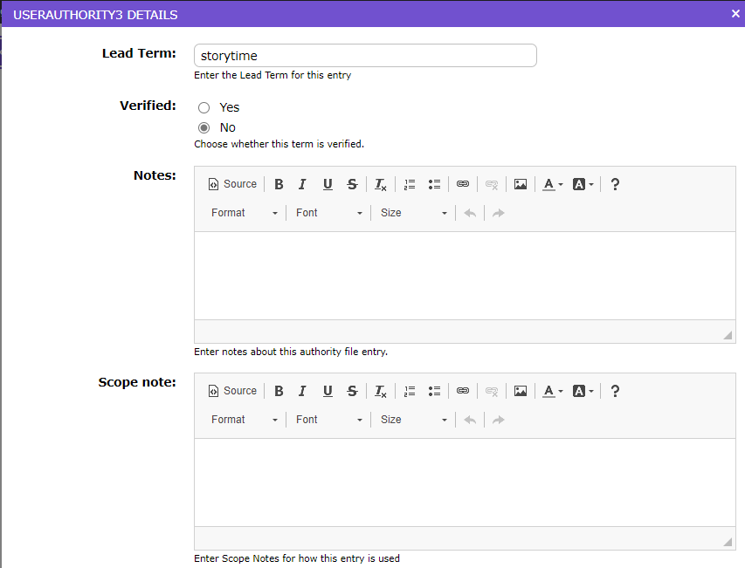Remove formatting in Scope note editor
Image resolution: width=745 pixels, height=568 pixels.
click(x=381, y=391)
